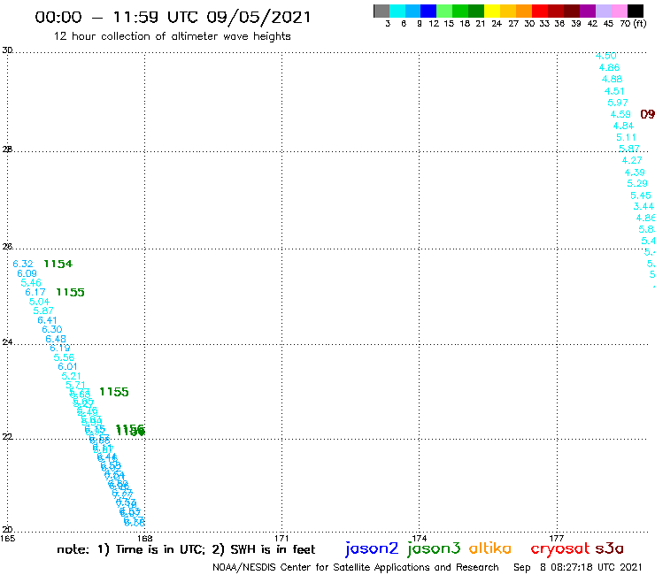Pick the cyan swatch in the wave height legend

coord(397,11)
